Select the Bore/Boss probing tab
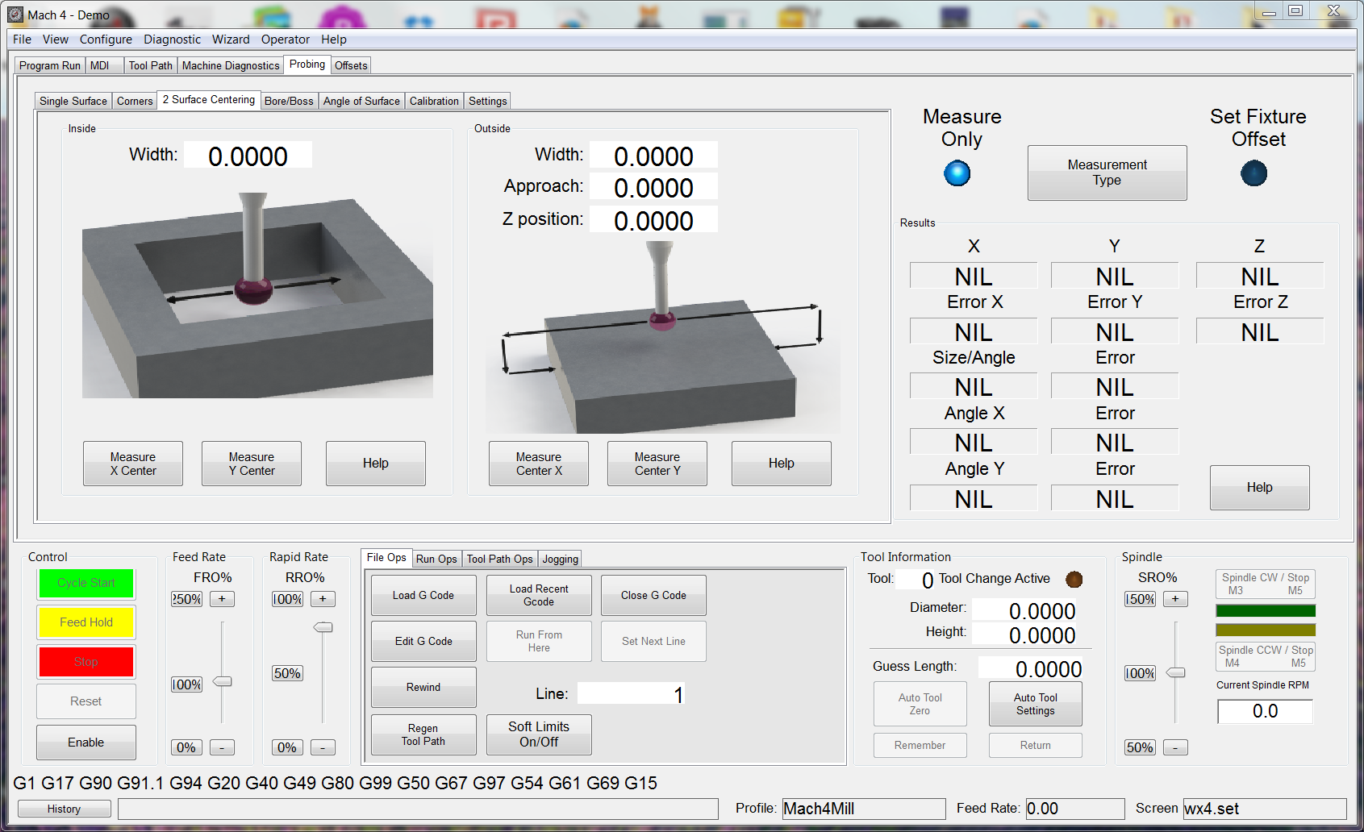Screen dimensions: 1364x832 coord(289,101)
